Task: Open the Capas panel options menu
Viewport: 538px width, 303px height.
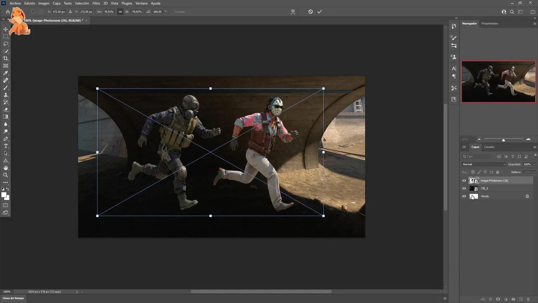Action: tap(535, 147)
